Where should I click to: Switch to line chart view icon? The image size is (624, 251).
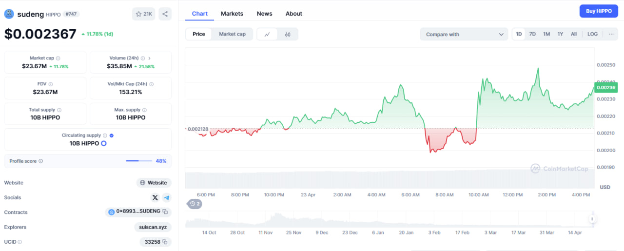[267, 34]
